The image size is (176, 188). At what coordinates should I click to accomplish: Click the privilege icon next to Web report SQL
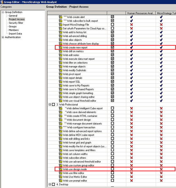[60, 82]
